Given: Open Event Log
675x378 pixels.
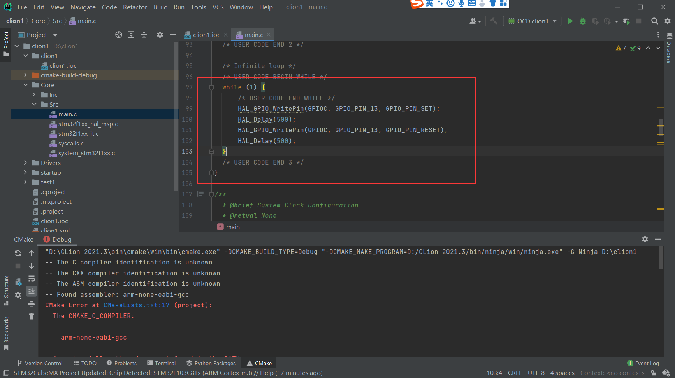Looking at the screenshot, I should 643,363.
